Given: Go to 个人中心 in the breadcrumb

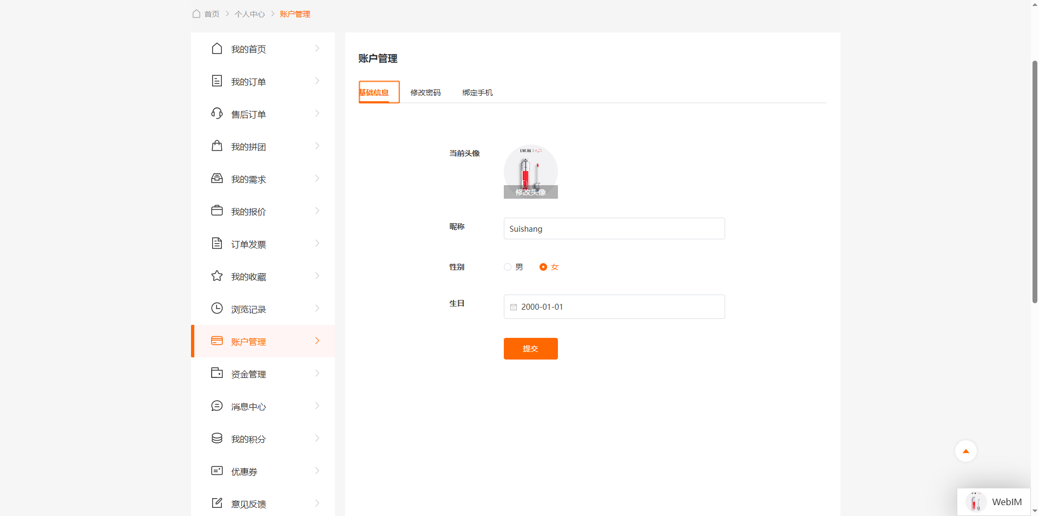Looking at the screenshot, I should pos(249,14).
